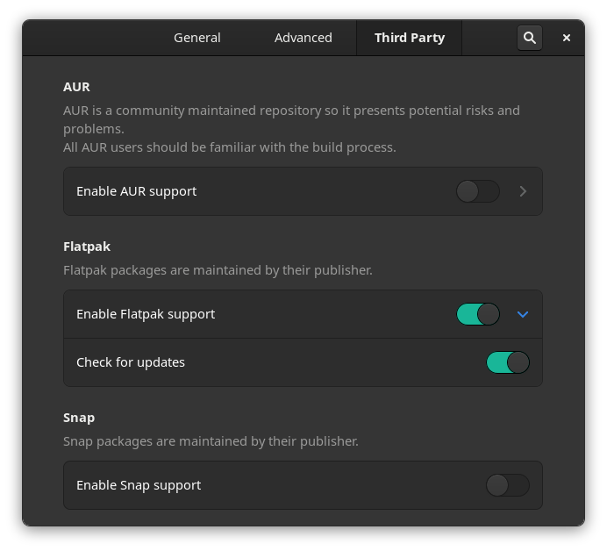Open the search magnifier icon
Image resolution: width=607 pixels, height=551 pixels.
[529, 38]
